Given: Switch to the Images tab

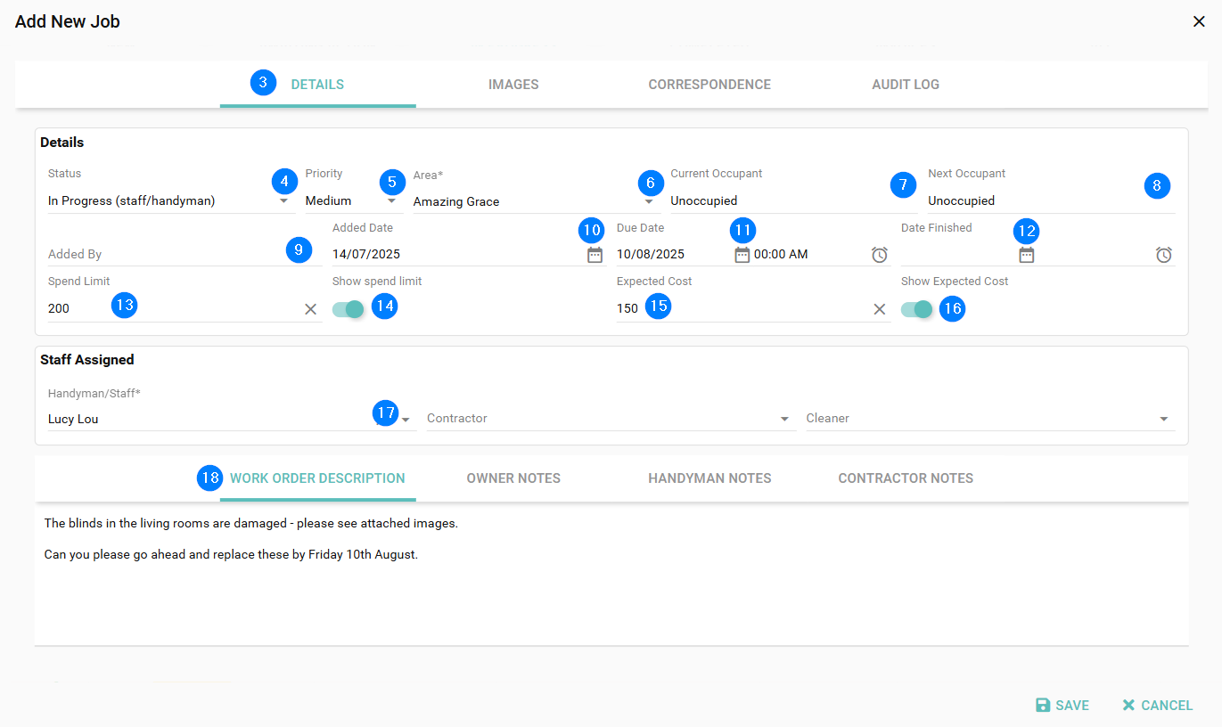Looking at the screenshot, I should (x=513, y=85).
